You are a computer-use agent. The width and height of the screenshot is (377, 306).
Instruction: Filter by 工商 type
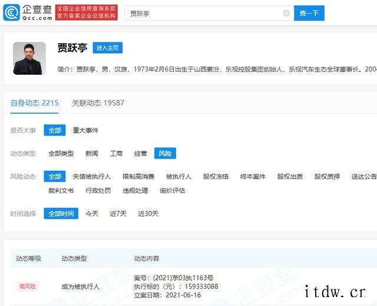click(116, 153)
